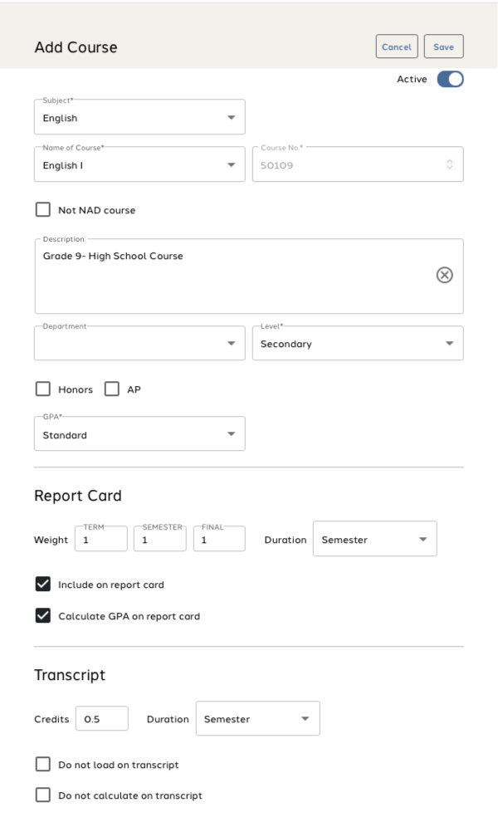
Task: Click the Save button
Action: click(443, 47)
